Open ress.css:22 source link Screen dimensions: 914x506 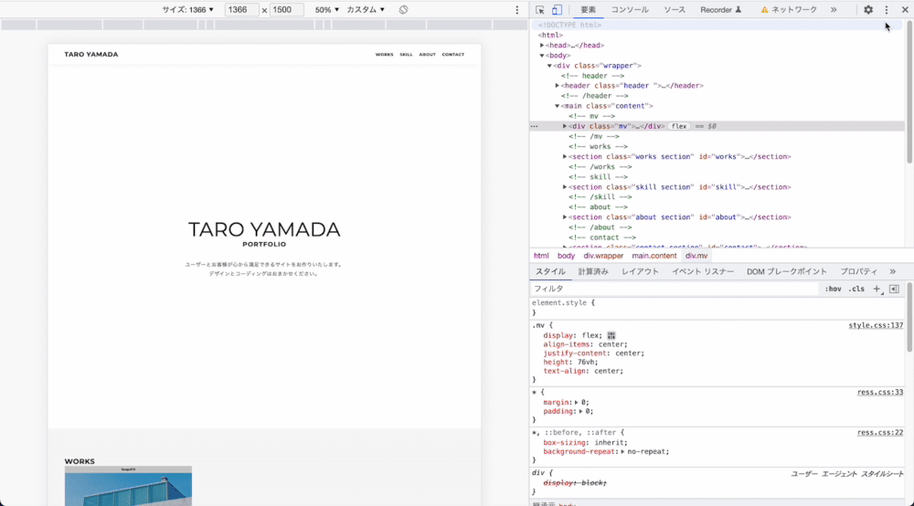[880, 433]
